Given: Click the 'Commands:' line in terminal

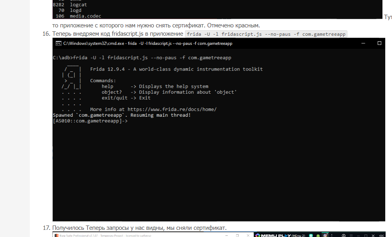Looking at the screenshot, I should point(103,81).
